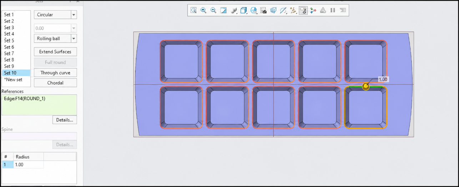
Task: Click the spin center icon
Action: (x=313, y=10)
